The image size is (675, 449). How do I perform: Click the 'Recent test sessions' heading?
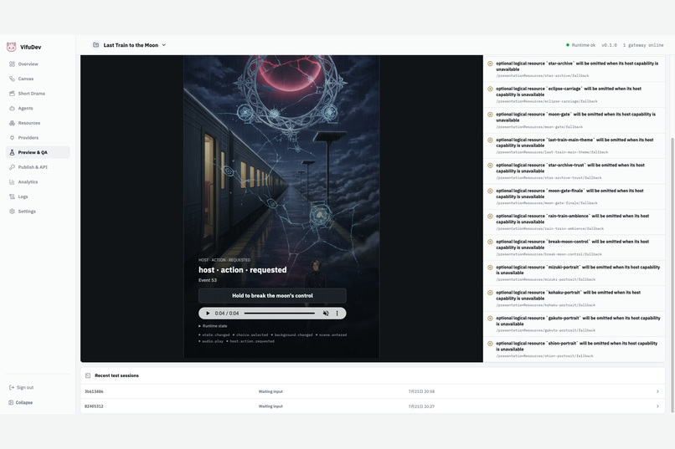116,375
